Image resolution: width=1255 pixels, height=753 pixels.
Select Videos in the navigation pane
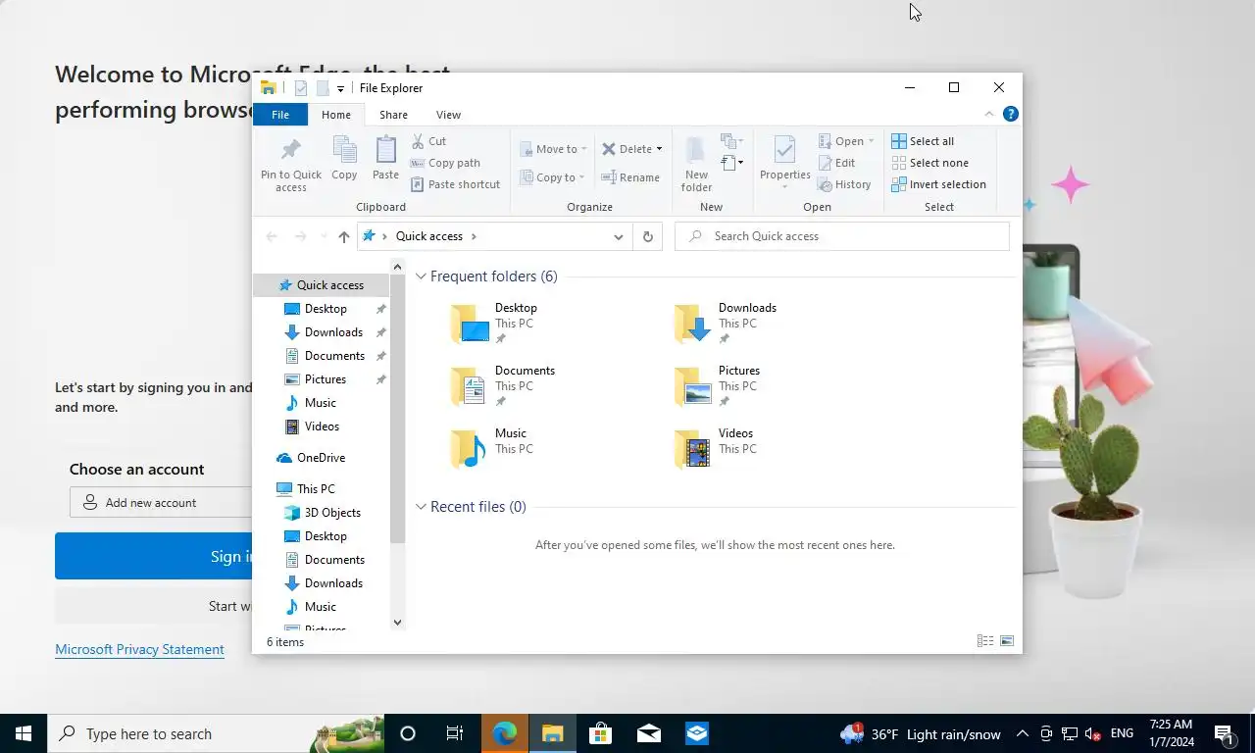tap(322, 427)
